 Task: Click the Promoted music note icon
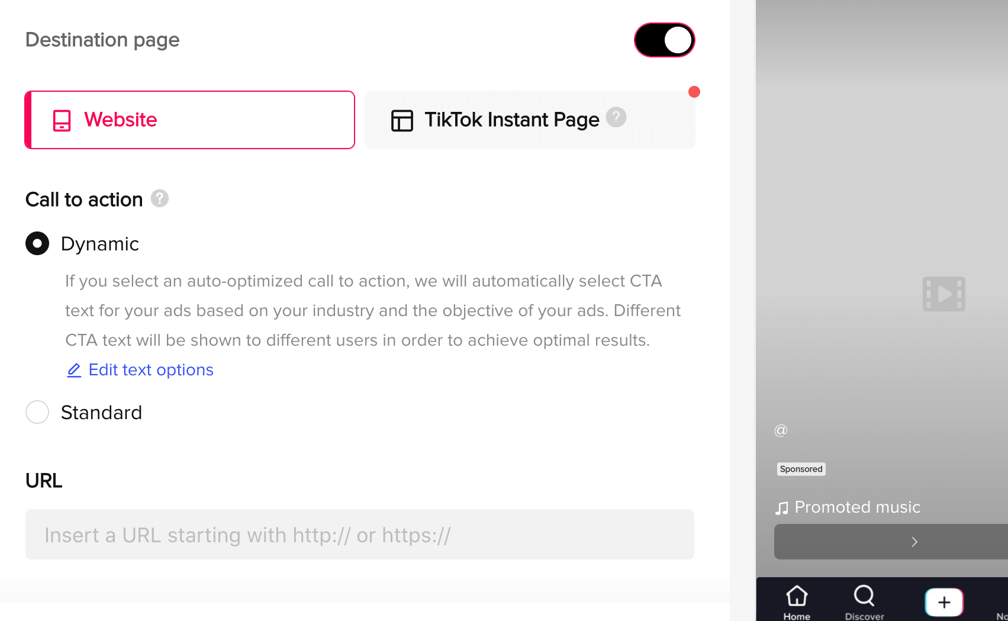click(782, 508)
